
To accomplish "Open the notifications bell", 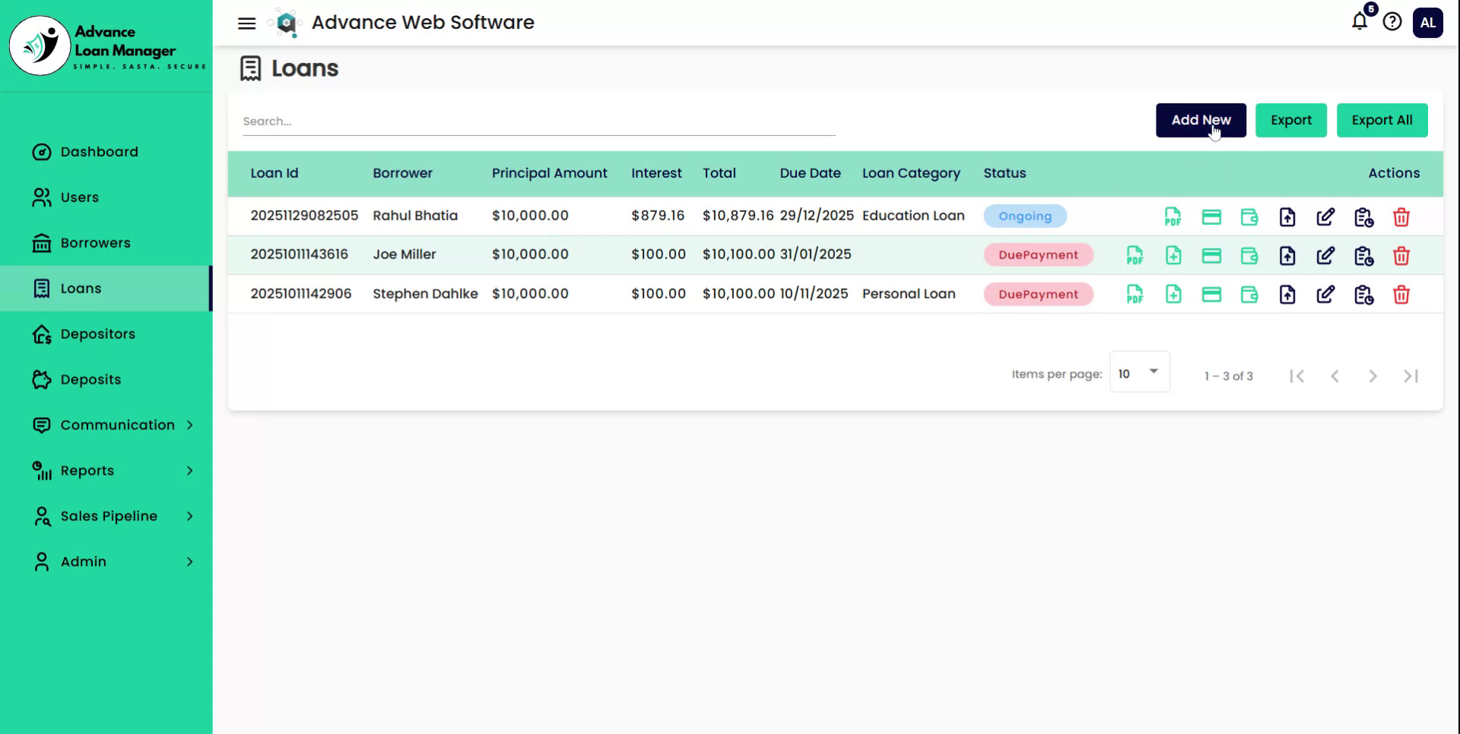I will point(1358,23).
